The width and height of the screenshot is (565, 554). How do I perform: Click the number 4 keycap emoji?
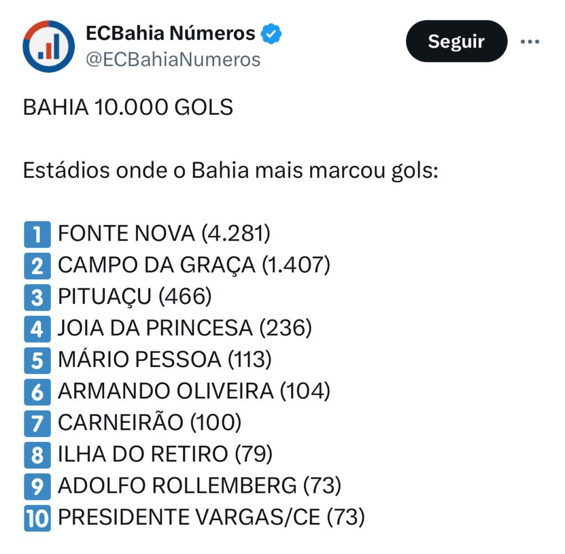pos(38,329)
